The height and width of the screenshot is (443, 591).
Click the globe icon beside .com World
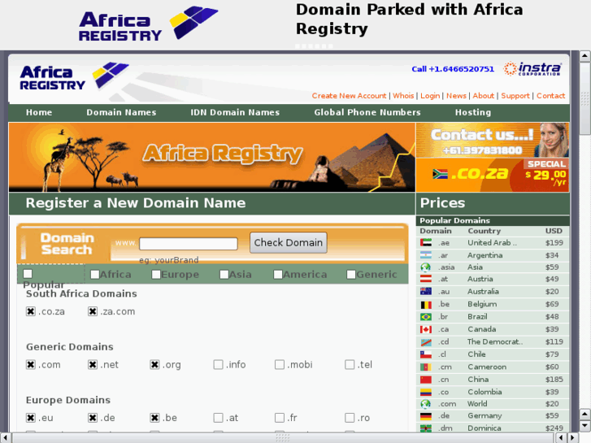[426, 404]
